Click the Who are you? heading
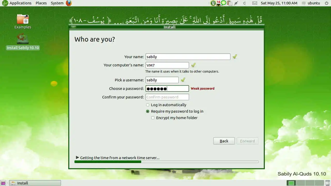This screenshot has width=331, height=186. 95,39
